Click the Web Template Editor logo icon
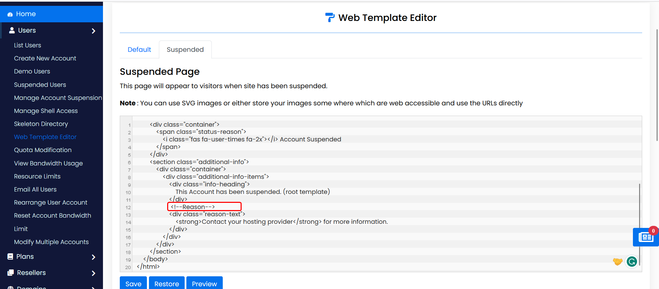This screenshot has width=659, height=289. 329,18
